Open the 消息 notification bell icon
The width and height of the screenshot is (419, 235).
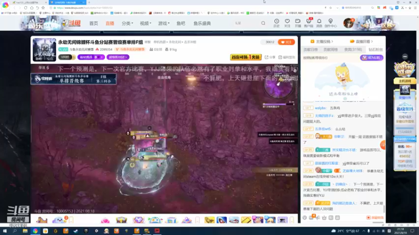[x=319, y=23]
